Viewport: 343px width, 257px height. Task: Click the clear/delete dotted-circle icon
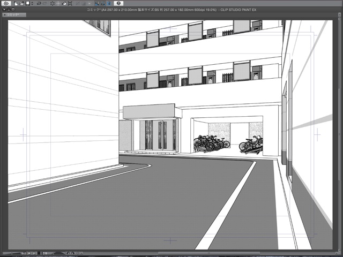click(x=53, y=3)
